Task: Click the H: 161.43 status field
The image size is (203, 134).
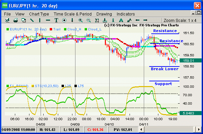Action: pyautogui.click(x=47, y=130)
